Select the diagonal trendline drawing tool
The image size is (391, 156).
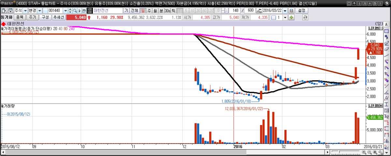coord(386,55)
